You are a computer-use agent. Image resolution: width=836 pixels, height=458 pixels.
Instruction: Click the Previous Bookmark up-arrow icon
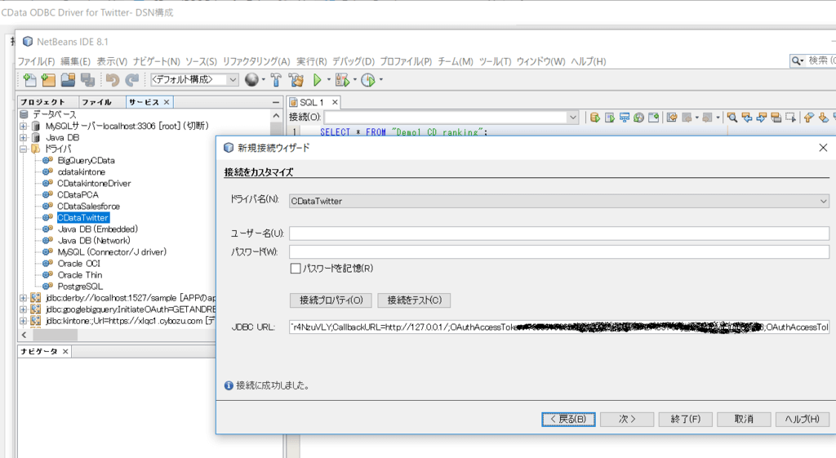(x=809, y=118)
